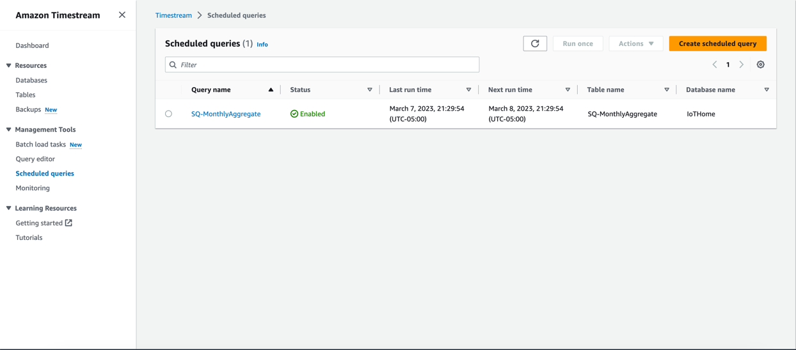The height and width of the screenshot is (350, 796).
Task: Sort by Last run time arrow
Action: [468, 90]
